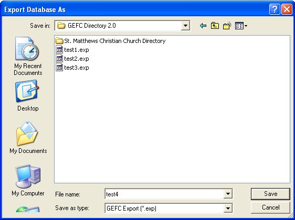The height and width of the screenshot is (220, 295).
Task: Click in the File name field
Action: tap(164, 194)
